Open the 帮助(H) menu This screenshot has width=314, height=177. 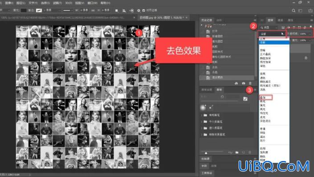click(105, 3)
